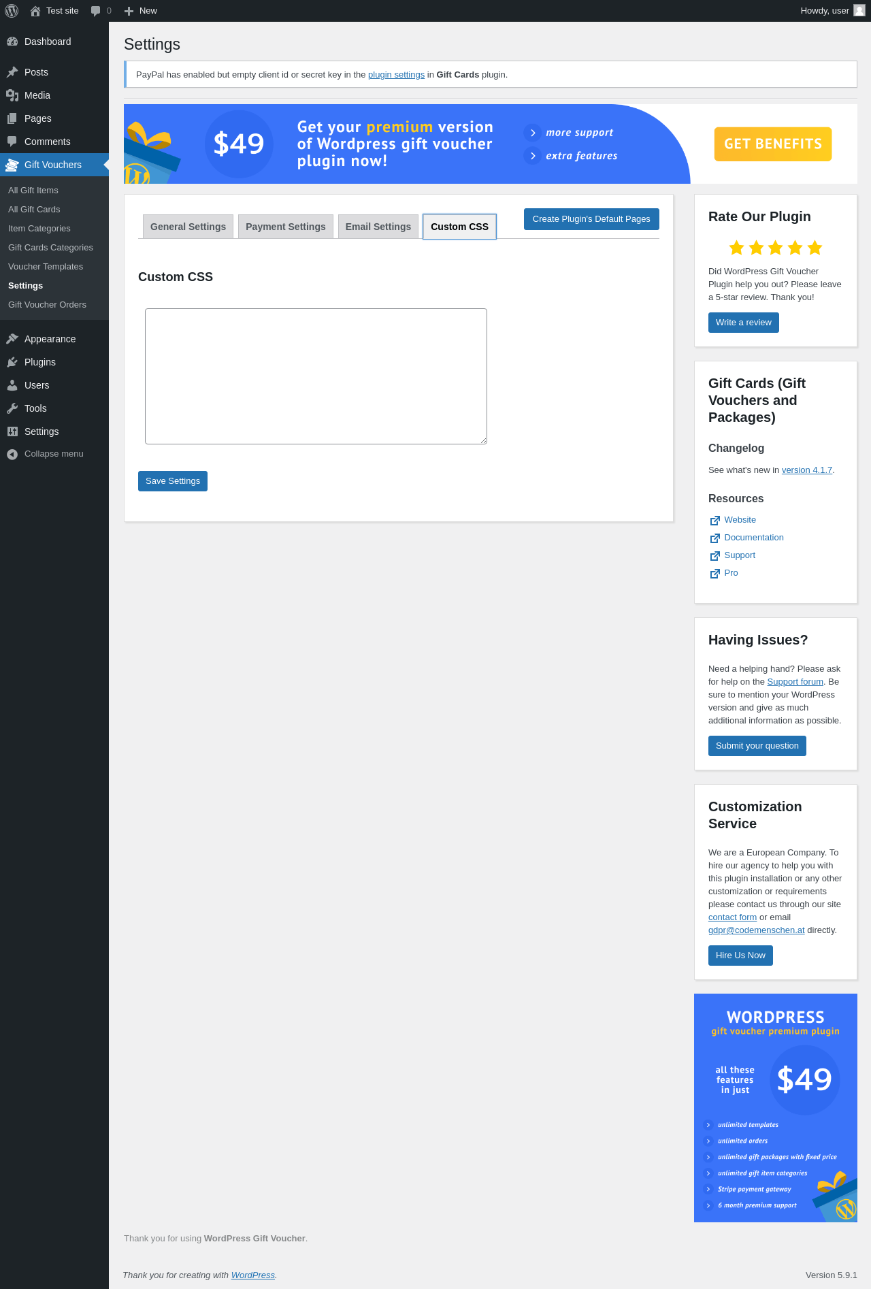Click external link icon beside Website
Viewport: 871px width, 1289px height.
coord(714,521)
